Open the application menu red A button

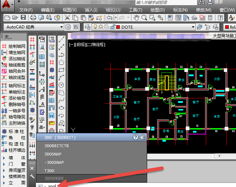(7, 6)
